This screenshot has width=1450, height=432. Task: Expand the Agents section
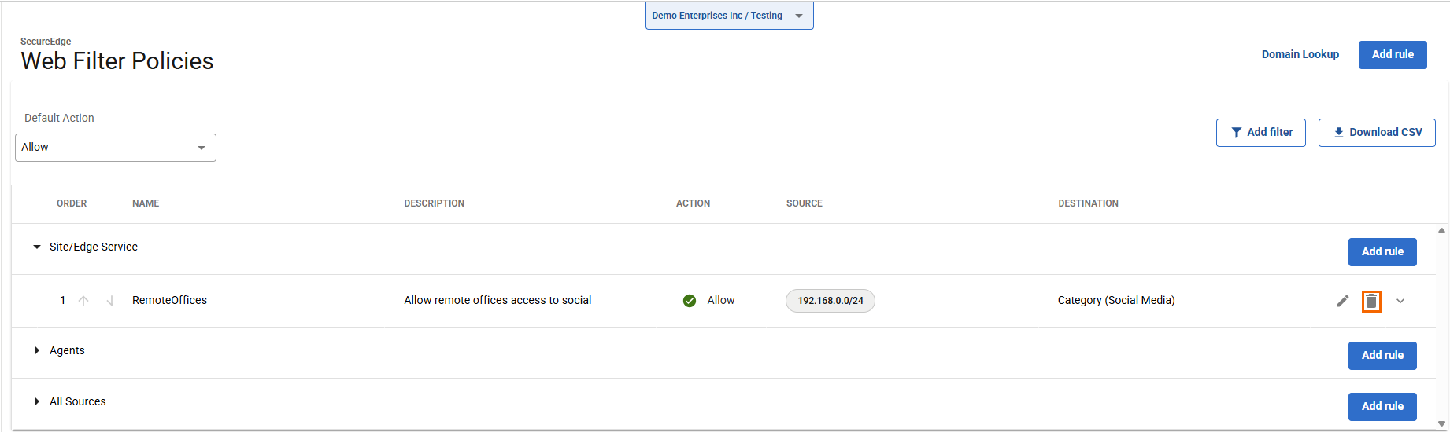[x=37, y=350]
